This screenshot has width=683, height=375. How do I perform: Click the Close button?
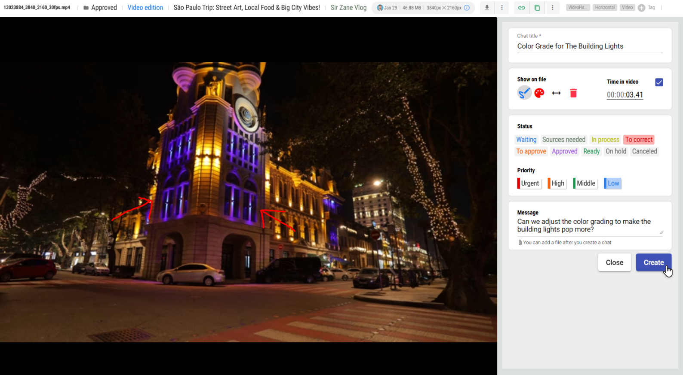point(614,262)
